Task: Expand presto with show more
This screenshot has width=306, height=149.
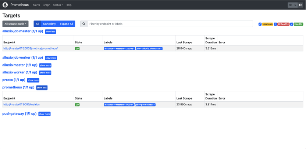Action: [x=33, y=80]
